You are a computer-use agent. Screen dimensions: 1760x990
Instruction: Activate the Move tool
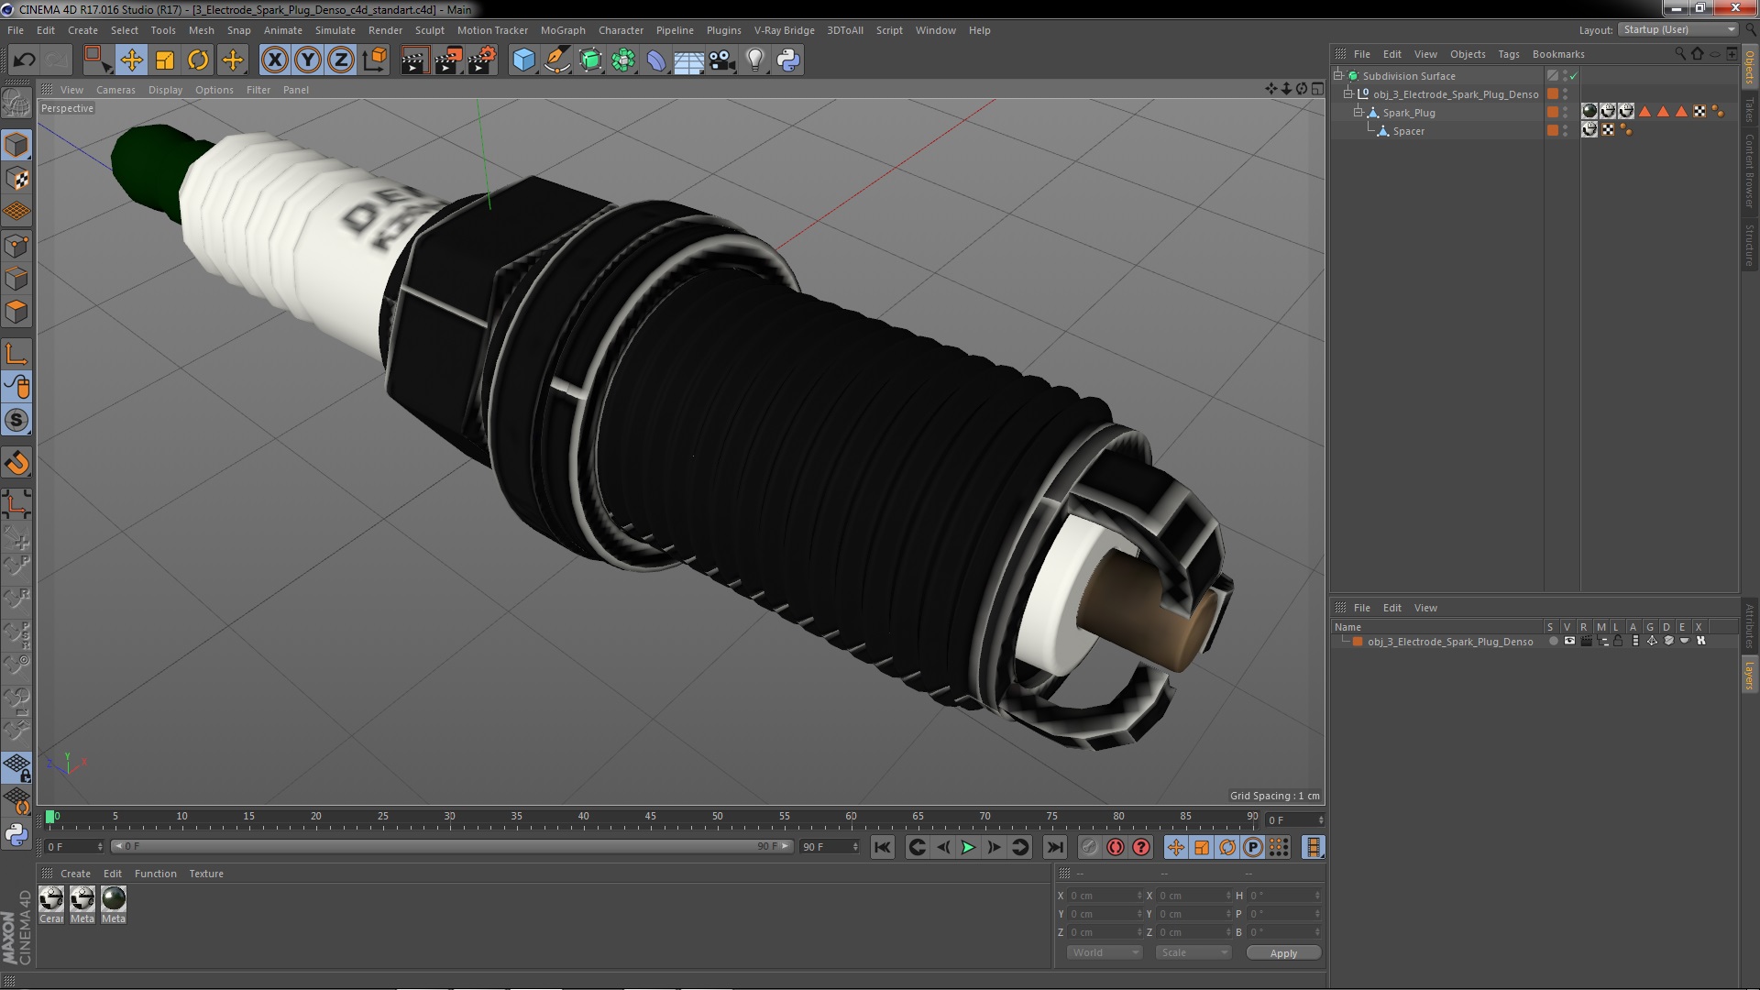pos(131,60)
